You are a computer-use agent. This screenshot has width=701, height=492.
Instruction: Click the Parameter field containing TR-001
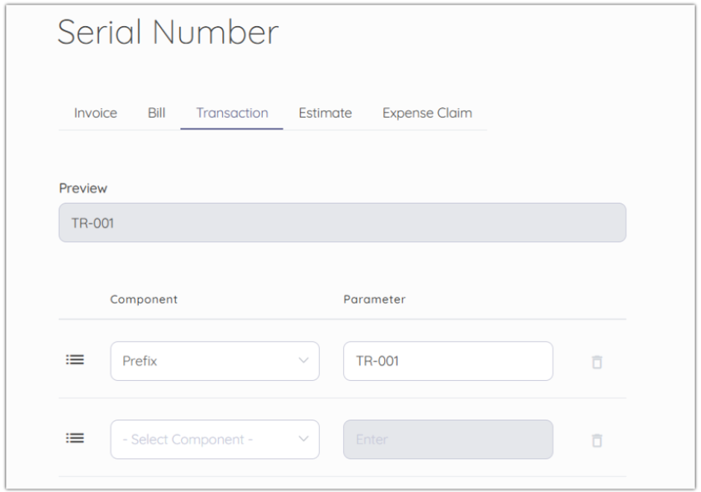[447, 361]
